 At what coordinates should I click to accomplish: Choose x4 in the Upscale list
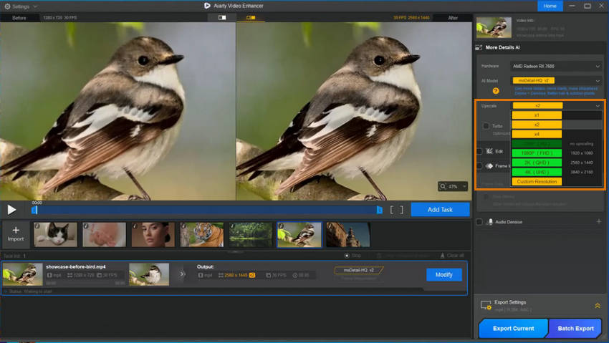click(x=537, y=134)
